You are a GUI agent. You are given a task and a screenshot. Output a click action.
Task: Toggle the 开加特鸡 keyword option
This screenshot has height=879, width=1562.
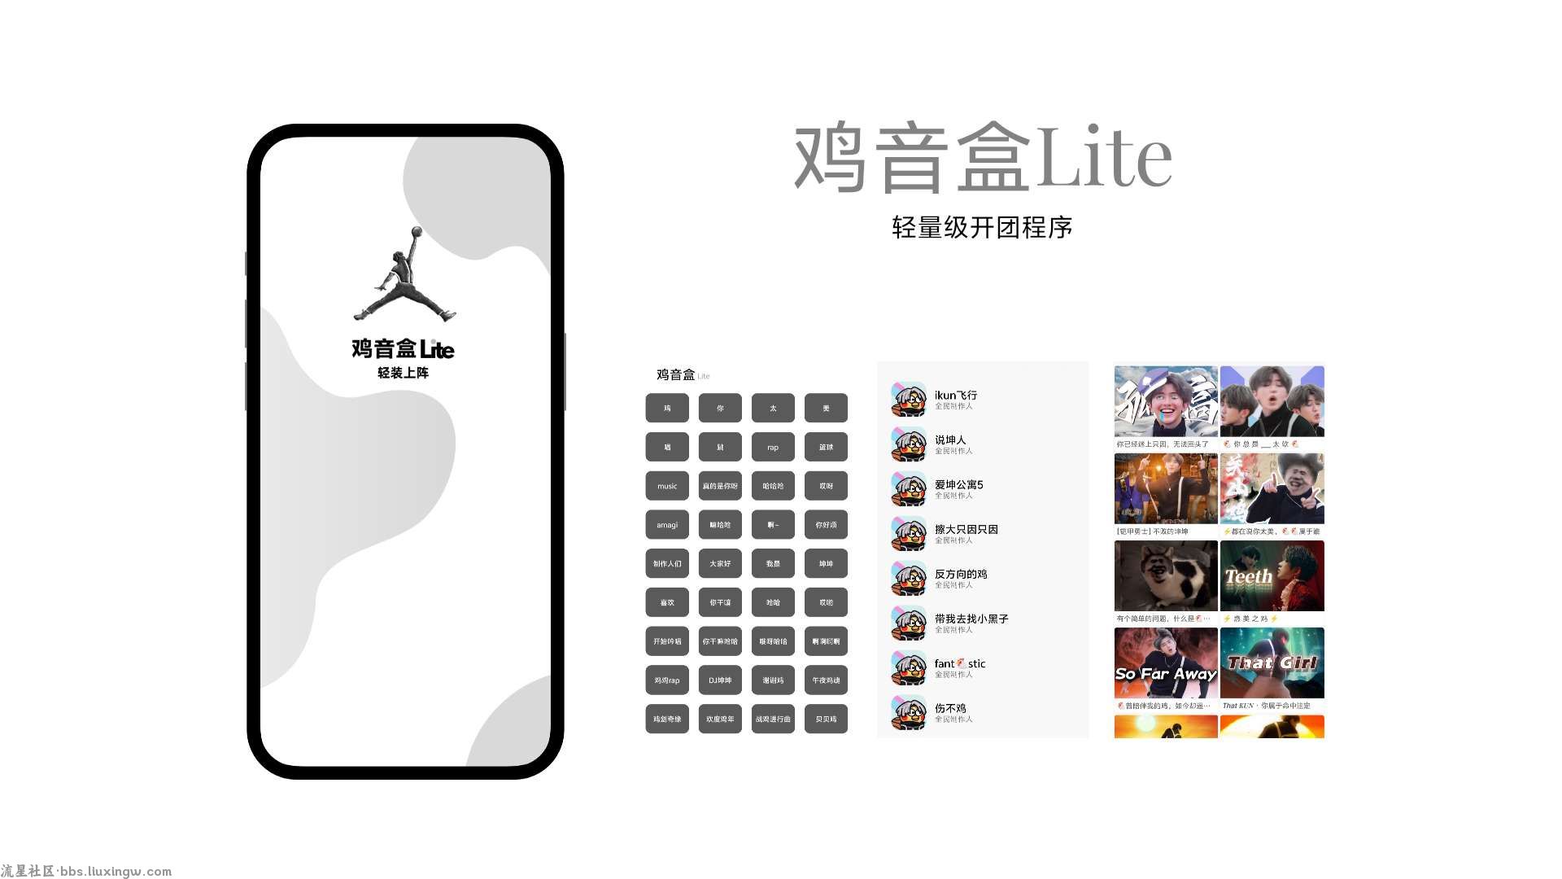(x=667, y=641)
